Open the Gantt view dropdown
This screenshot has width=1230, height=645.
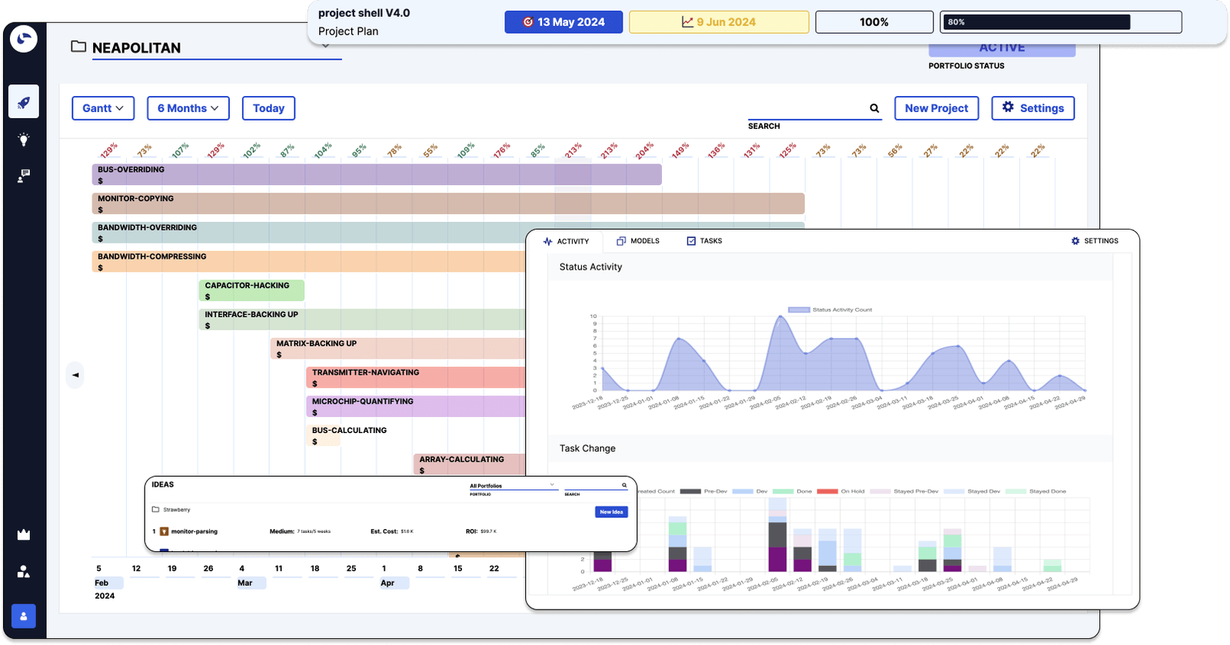click(x=103, y=108)
